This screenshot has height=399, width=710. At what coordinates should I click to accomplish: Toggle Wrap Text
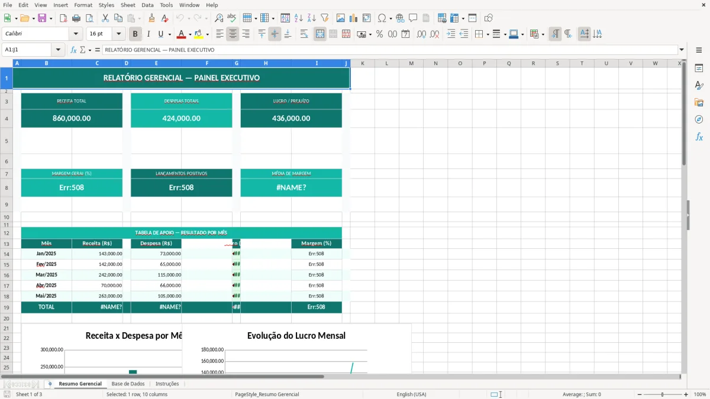[x=304, y=34]
